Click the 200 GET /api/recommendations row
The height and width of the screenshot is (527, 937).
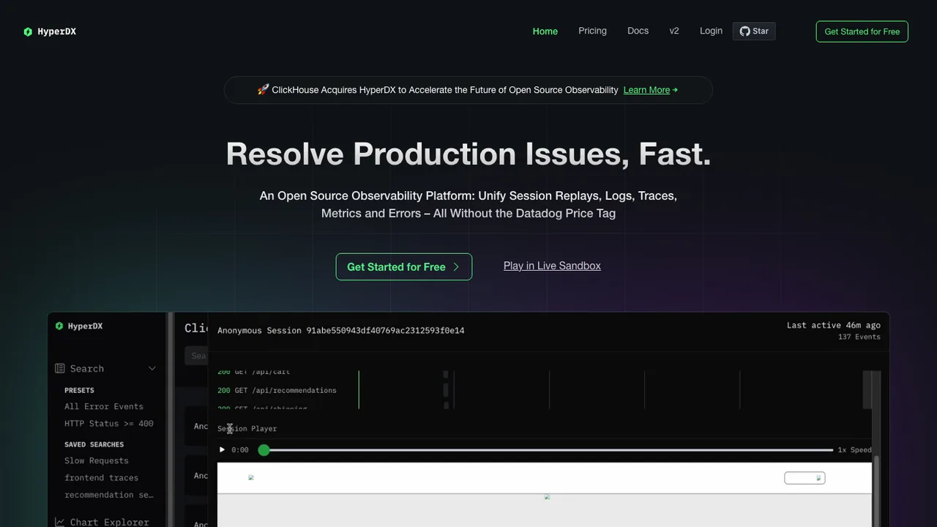277,391
